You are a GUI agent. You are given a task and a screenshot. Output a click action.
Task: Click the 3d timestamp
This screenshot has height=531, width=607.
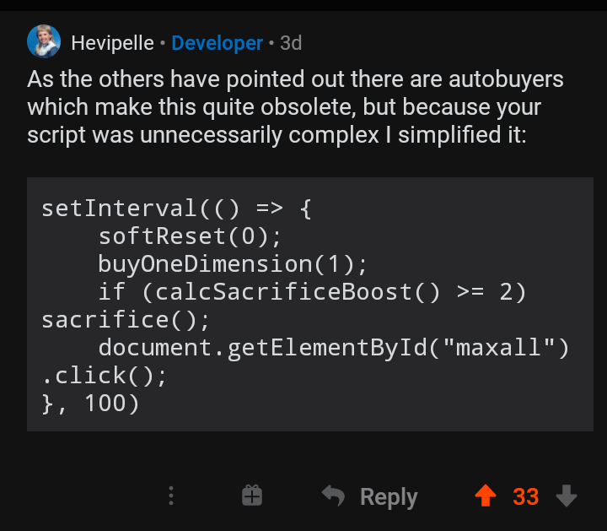click(291, 43)
